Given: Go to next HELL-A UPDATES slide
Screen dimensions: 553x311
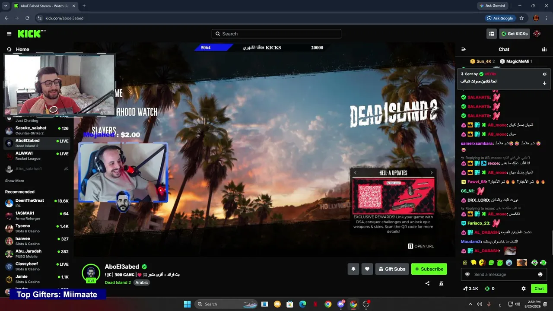Looking at the screenshot, I should (x=431, y=173).
